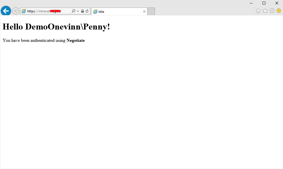
Task: Click the bold "Negotiate" text
Action: pyautogui.click(x=76, y=40)
